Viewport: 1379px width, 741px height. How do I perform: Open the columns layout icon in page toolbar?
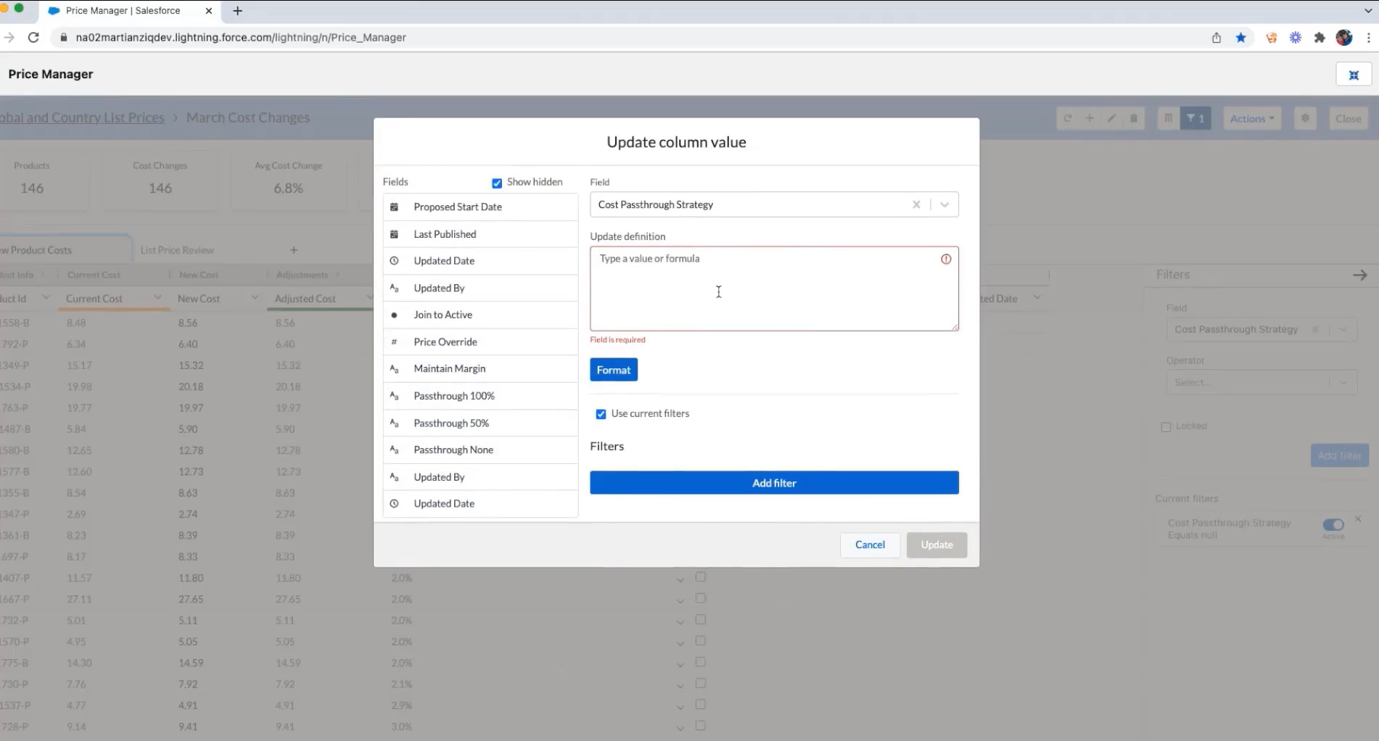pyautogui.click(x=1168, y=118)
